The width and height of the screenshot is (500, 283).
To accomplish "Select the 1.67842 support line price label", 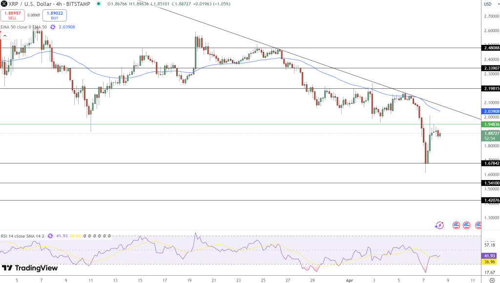I will [x=491, y=163].
